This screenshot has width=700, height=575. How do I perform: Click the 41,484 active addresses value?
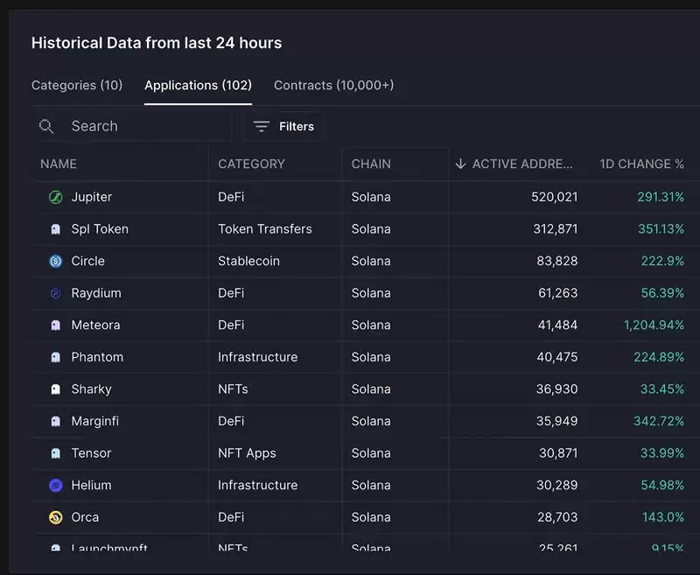pos(557,325)
